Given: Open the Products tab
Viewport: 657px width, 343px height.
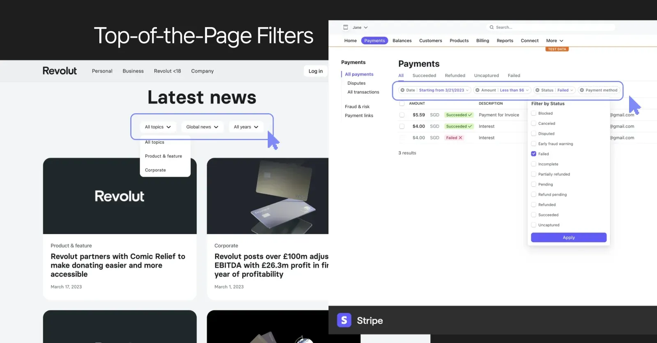Looking at the screenshot, I should coord(459,41).
